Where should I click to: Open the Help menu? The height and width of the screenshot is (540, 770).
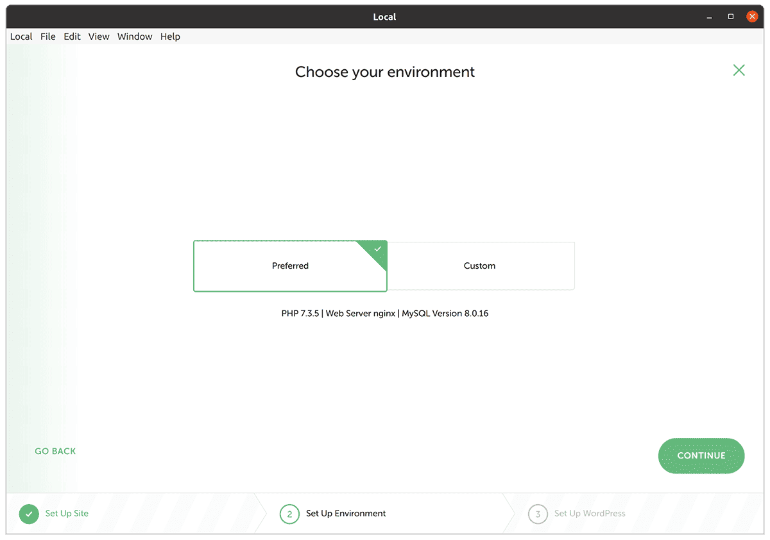pos(170,37)
